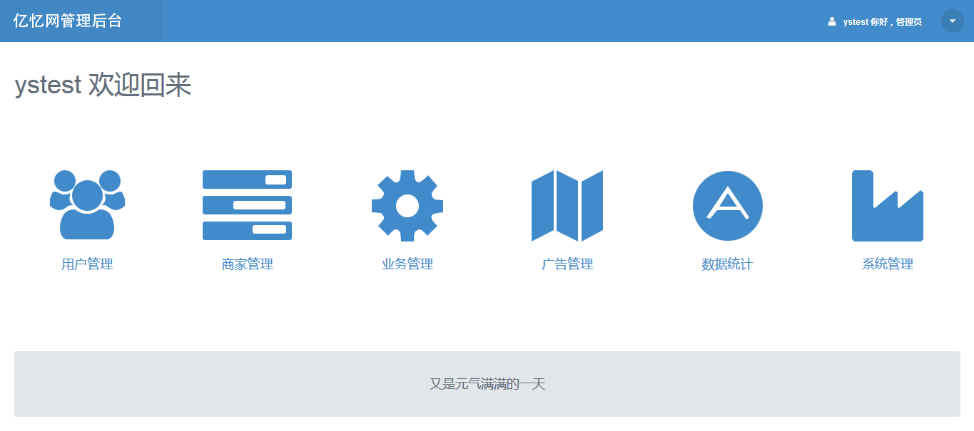Open the 数据统计 label link
Screen dimensions: 974x431
(727, 264)
